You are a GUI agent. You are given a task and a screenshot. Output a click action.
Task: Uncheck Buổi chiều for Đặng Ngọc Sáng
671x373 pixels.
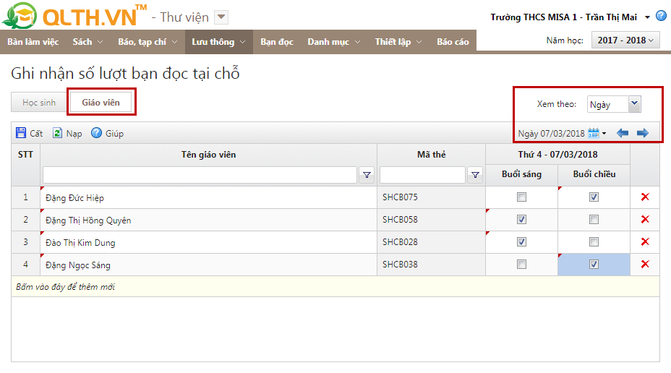click(594, 265)
